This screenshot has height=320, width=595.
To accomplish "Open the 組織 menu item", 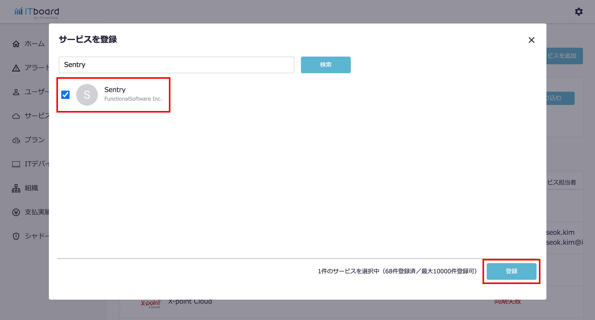I will point(31,188).
